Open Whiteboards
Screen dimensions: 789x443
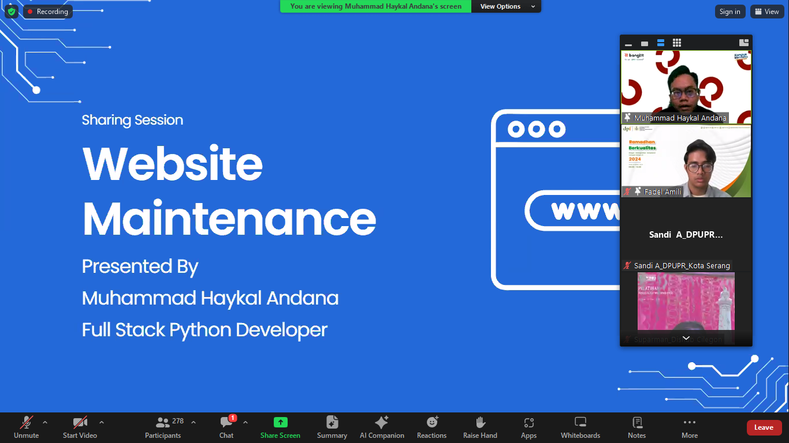pos(580,427)
